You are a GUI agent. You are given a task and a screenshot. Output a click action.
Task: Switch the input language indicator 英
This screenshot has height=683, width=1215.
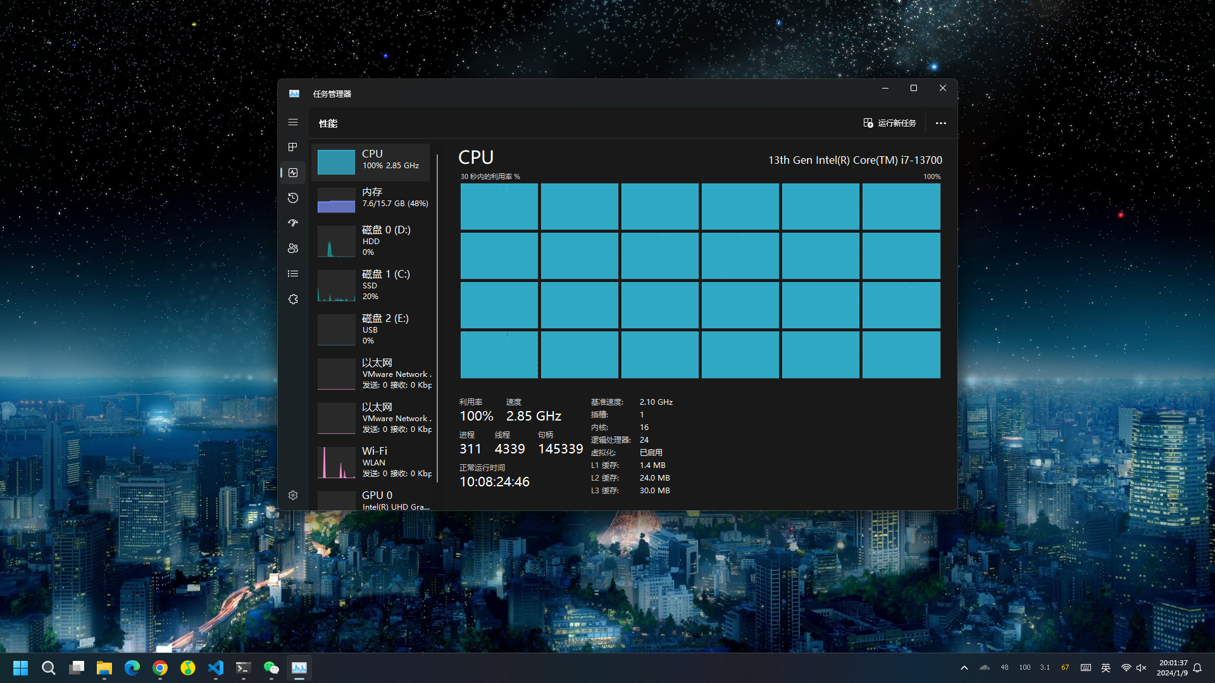tap(1106, 668)
